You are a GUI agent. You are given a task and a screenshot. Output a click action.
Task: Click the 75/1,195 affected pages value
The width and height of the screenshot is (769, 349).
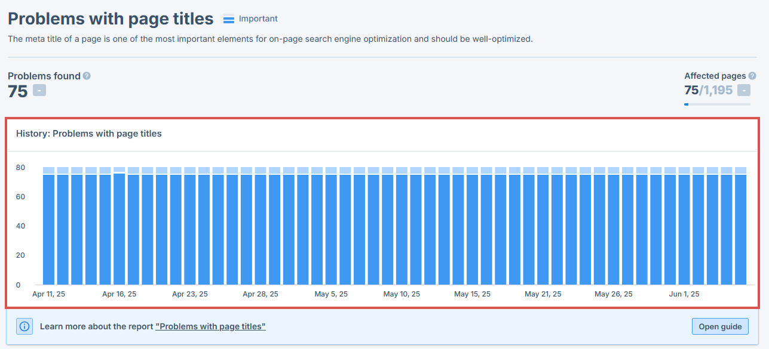click(x=709, y=91)
